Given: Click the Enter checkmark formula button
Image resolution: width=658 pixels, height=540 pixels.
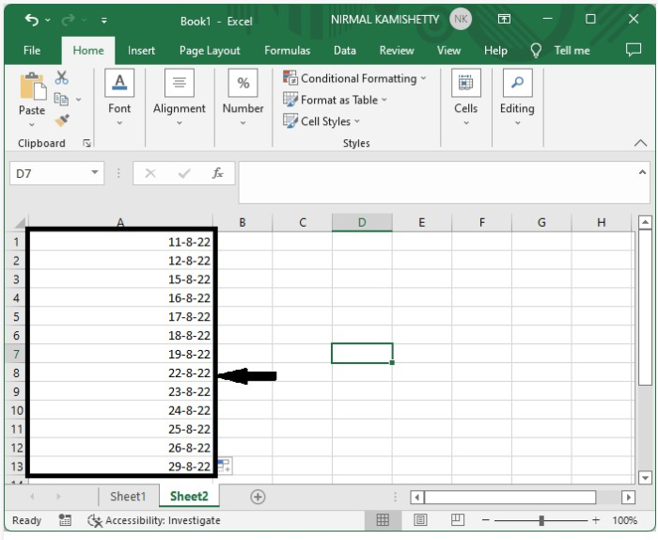Looking at the screenshot, I should (184, 173).
